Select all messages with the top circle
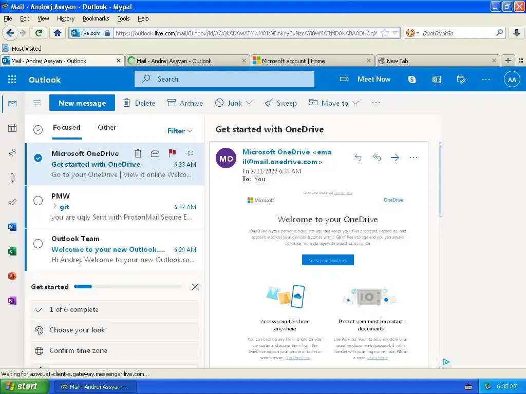This screenshot has height=394, width=526. pyautogui.click(x=38, y=130)
